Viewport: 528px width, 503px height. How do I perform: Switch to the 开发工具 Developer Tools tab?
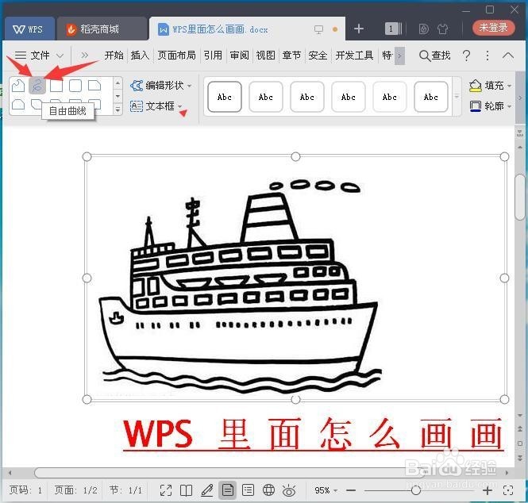click(354, 56)
